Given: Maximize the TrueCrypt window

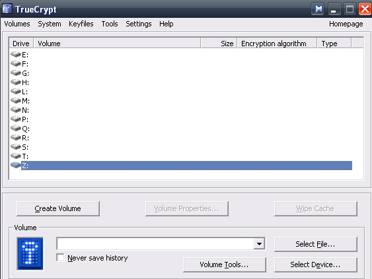Looking at the screenshot, I should pyautogui.click(x=350, y=9).
